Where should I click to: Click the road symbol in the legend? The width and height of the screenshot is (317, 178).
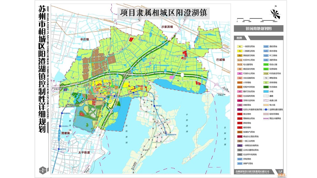pos(266,96)
